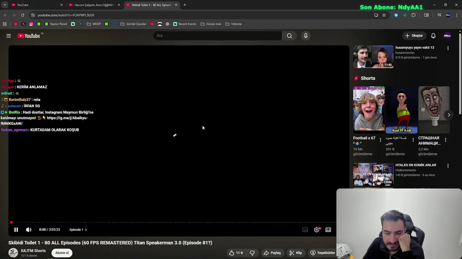The image size is (462, 259).
Task: Go back to previous page
Action: tap(5, 15)
